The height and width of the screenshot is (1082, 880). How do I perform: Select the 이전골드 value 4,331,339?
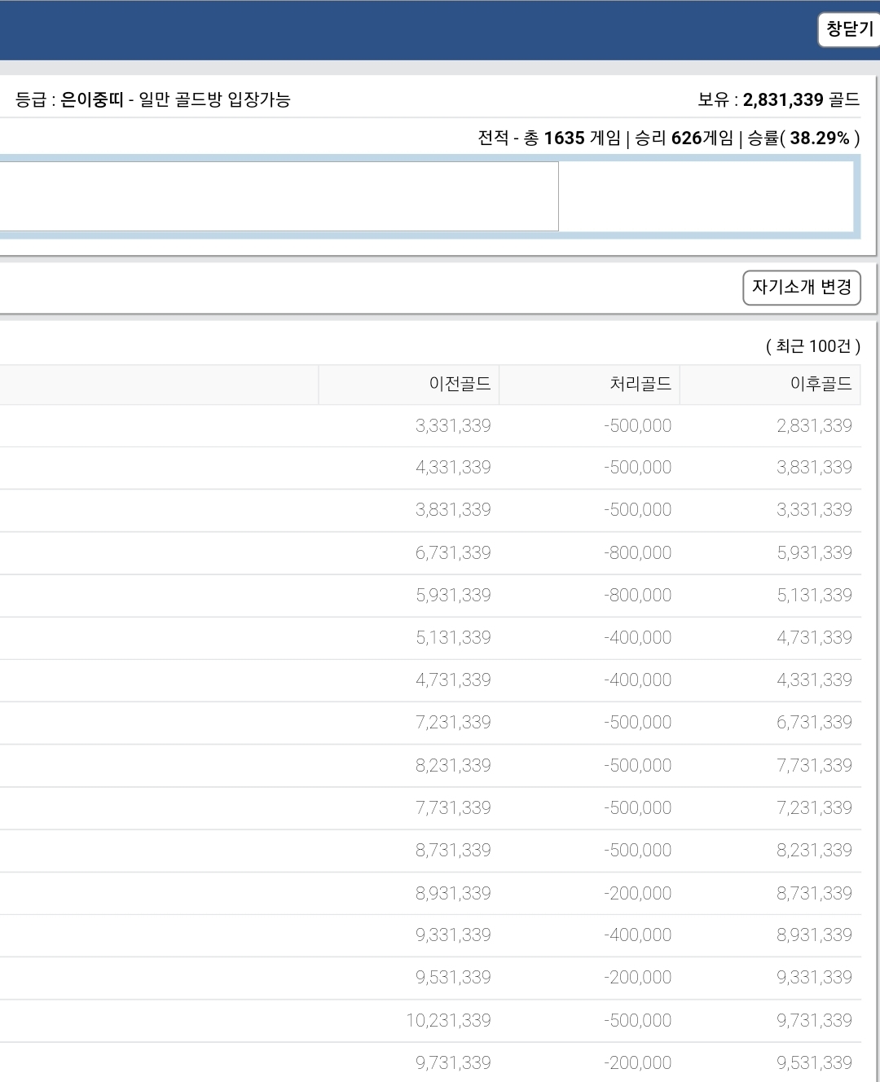pos(453,467)
